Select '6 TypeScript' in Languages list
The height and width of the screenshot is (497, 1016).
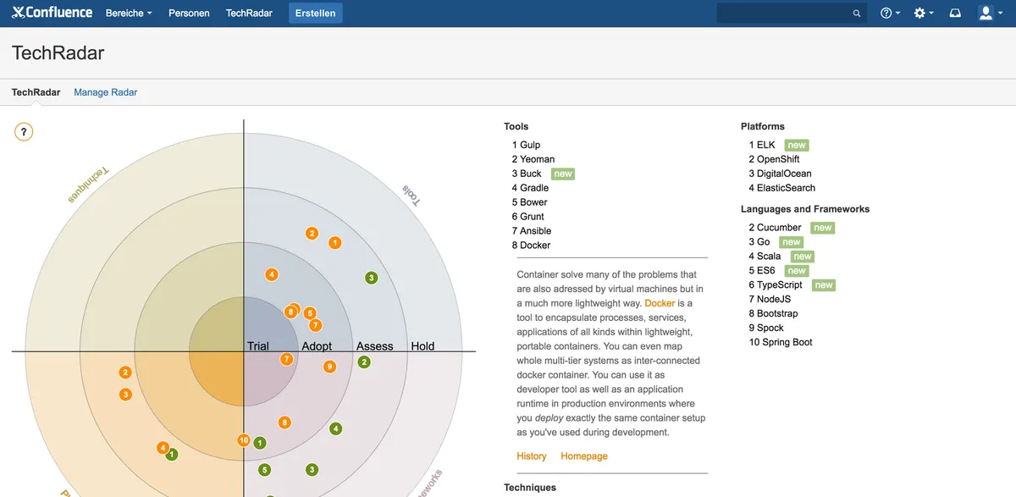[776, 285]
